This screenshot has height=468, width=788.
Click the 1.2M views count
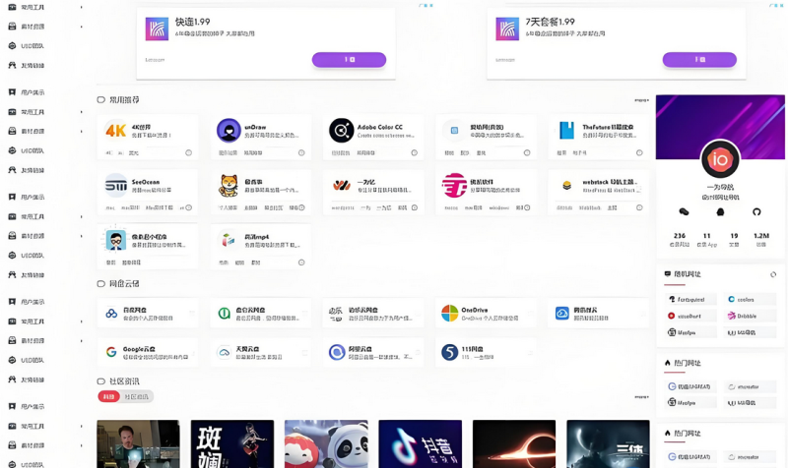pyautogui.click(x=761, y=239)
